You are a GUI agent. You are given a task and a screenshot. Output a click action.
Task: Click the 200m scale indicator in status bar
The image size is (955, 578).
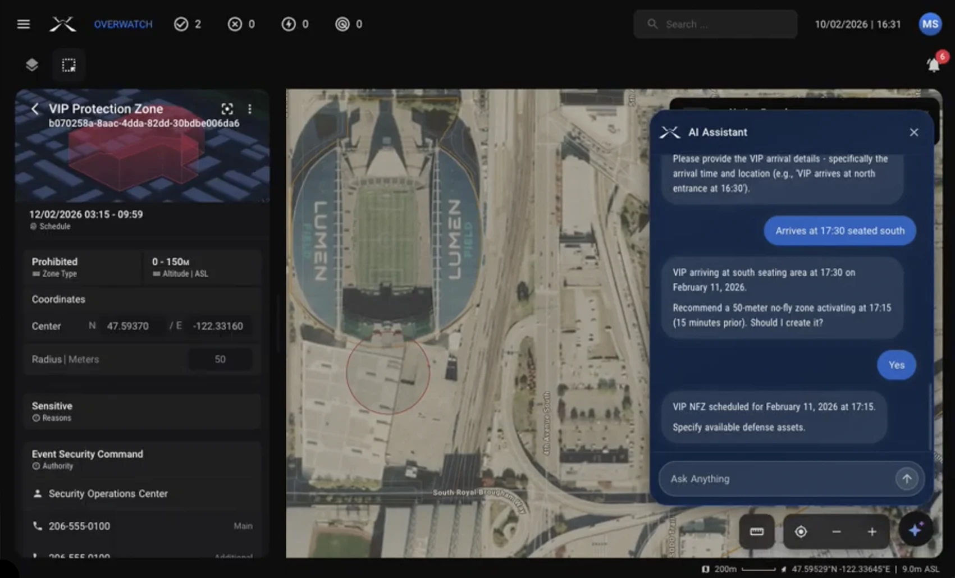(x=738, y=569)
